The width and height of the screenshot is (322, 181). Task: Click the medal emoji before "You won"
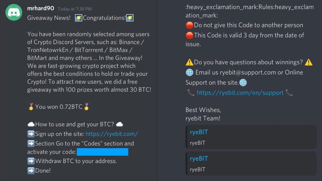click(31, 107)
